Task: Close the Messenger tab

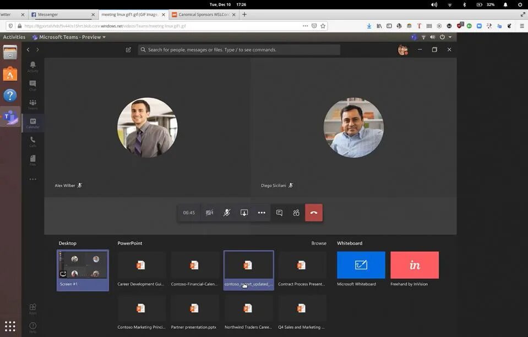Action: pyautogui.click(x=93, y=14)
